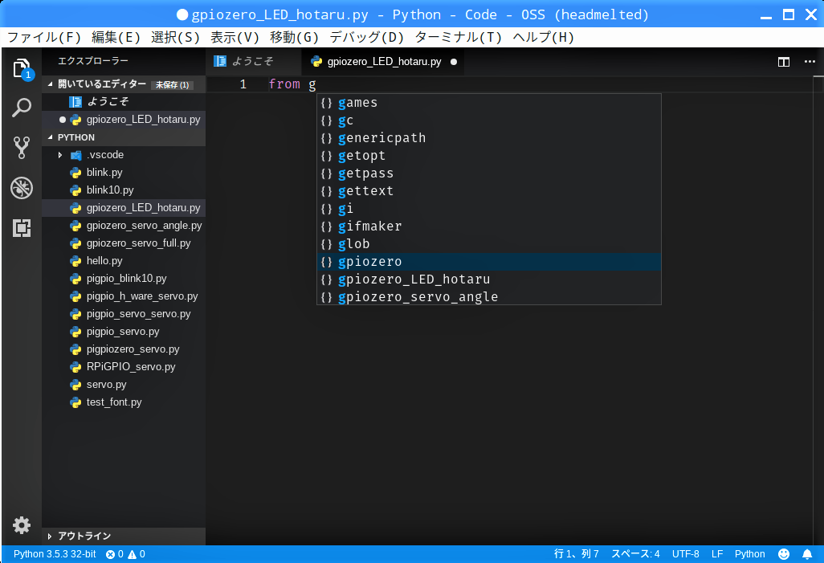Open the Extensions view icon
The height and width of the screenshot is (563, 824).
22,228
